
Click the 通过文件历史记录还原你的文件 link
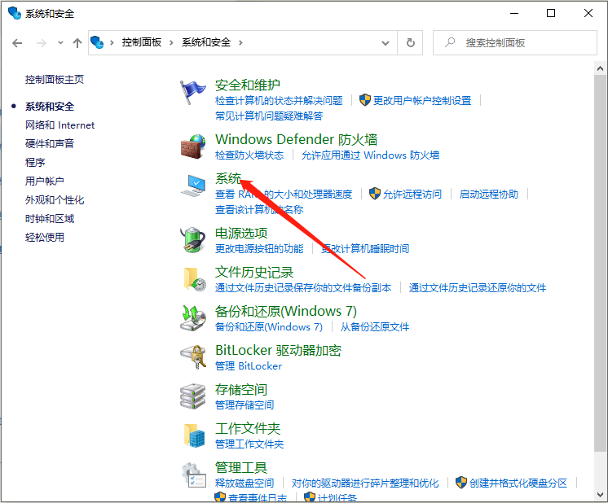pos(478,287)
